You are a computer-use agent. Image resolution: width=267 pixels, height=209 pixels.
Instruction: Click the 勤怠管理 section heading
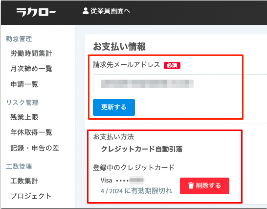pos(19,39)
